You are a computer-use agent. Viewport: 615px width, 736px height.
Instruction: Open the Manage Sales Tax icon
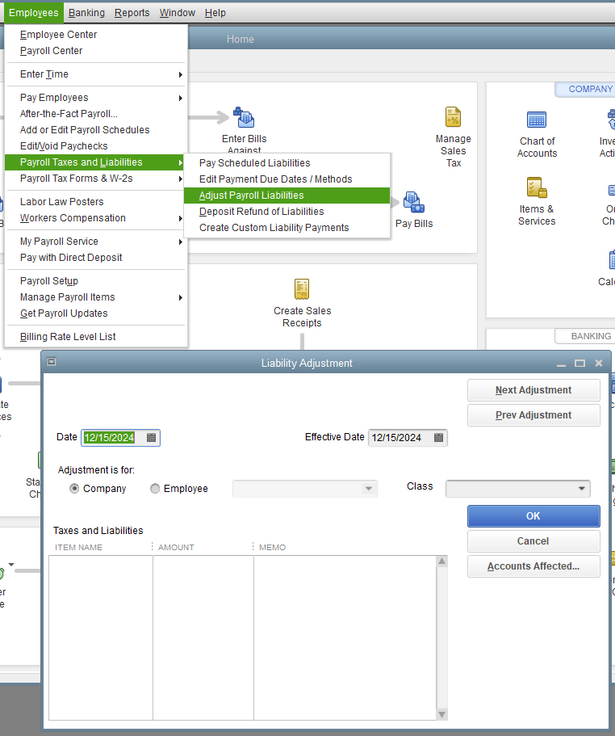tap(453, 117)
